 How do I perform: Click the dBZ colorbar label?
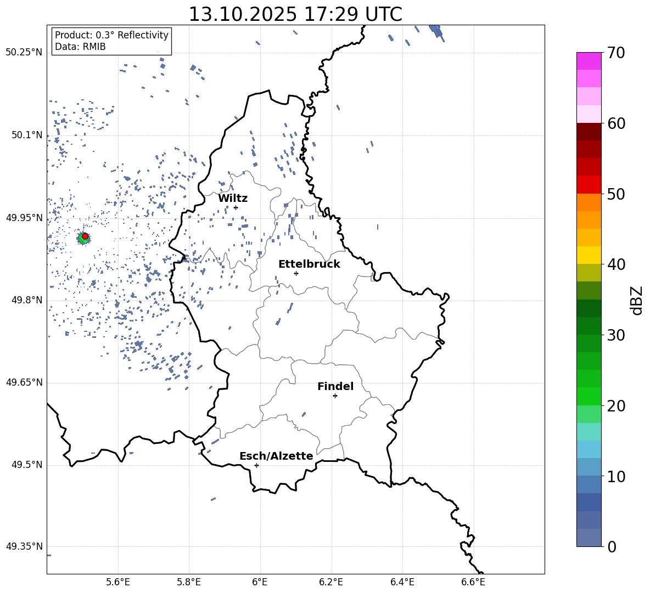(637, 300)
